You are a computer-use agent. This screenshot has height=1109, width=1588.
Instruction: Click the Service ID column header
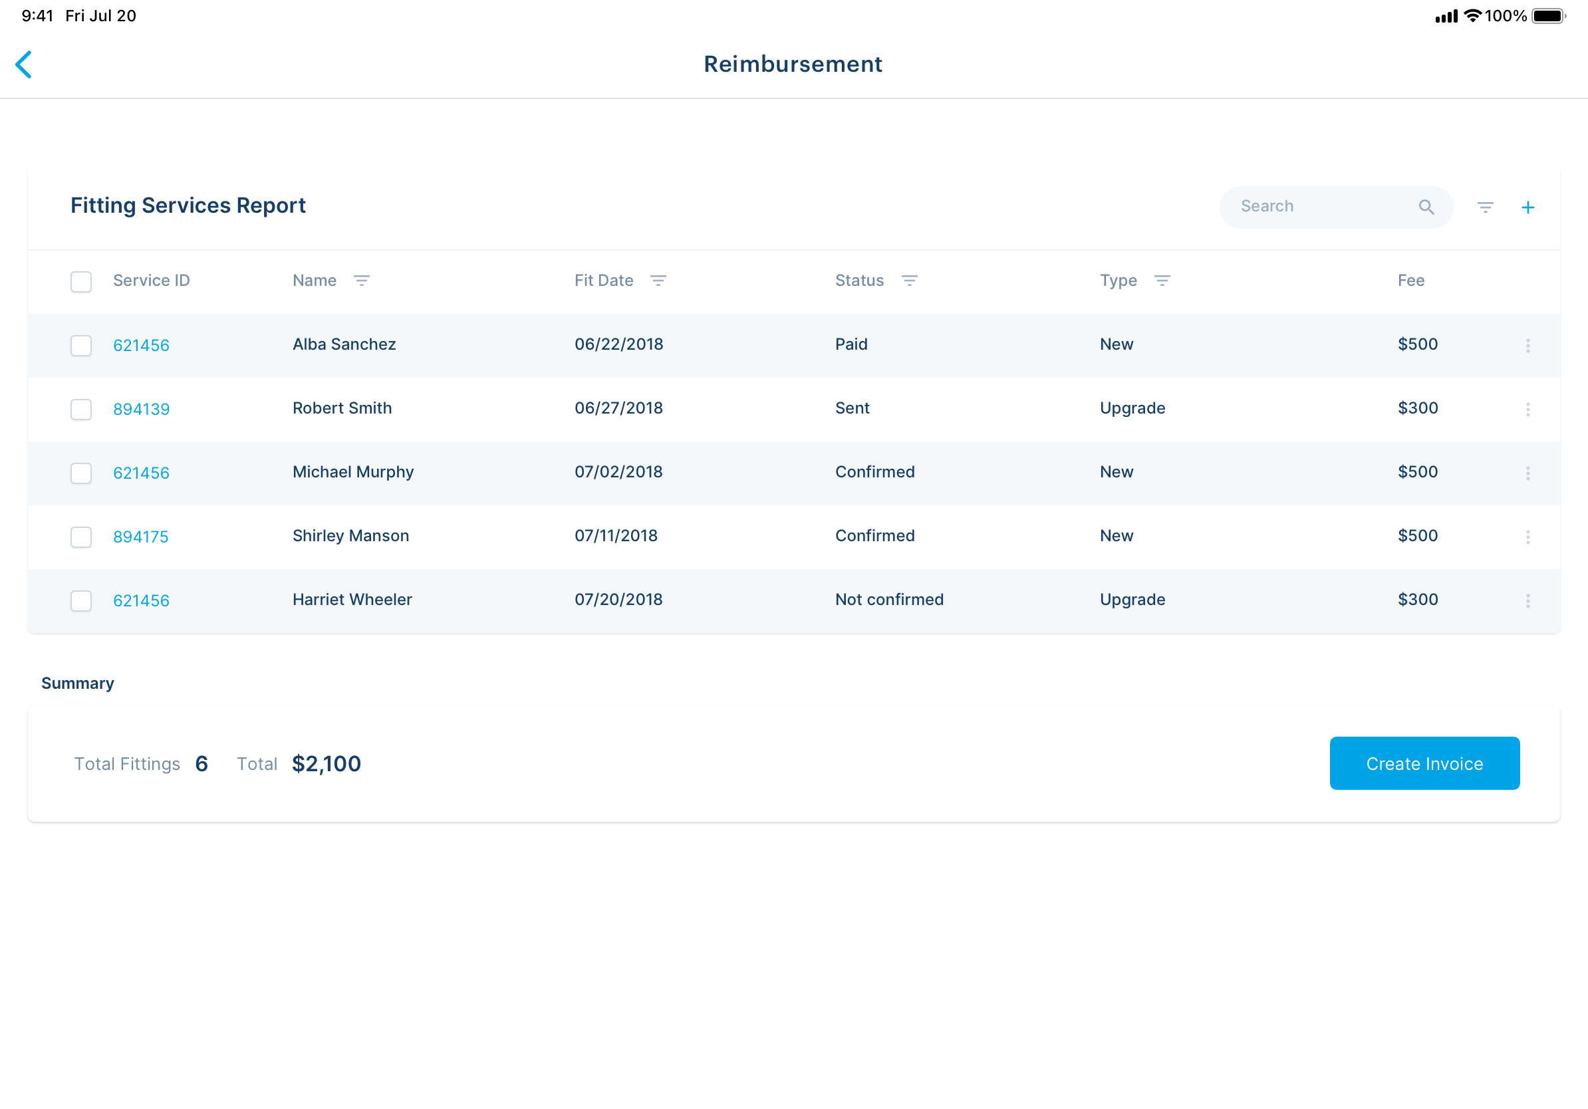(x=151, y=281)
